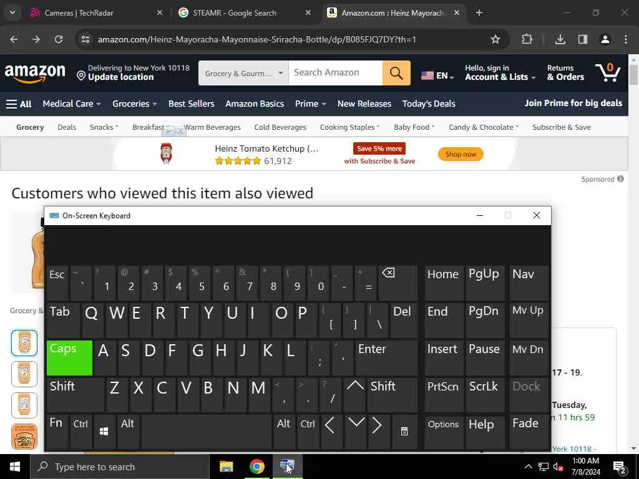Expand Medical Care nav dropdown
The height and width of the screenshot is (479, 639).
72,104
